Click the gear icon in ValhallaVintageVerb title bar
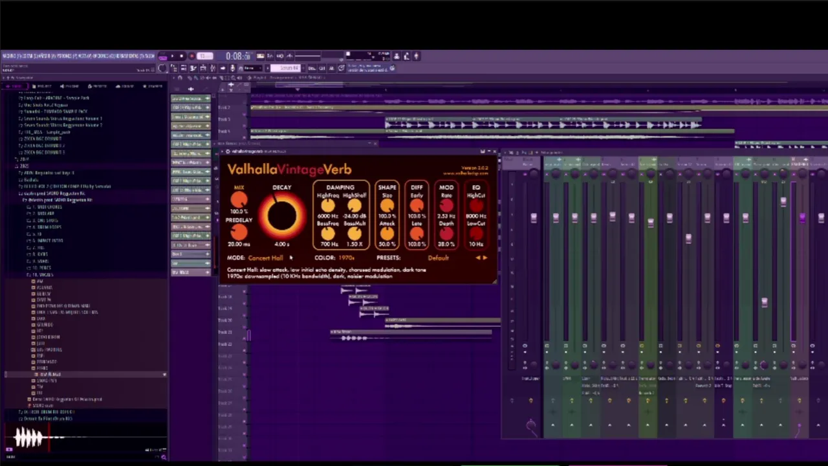 tap(228, 151)
